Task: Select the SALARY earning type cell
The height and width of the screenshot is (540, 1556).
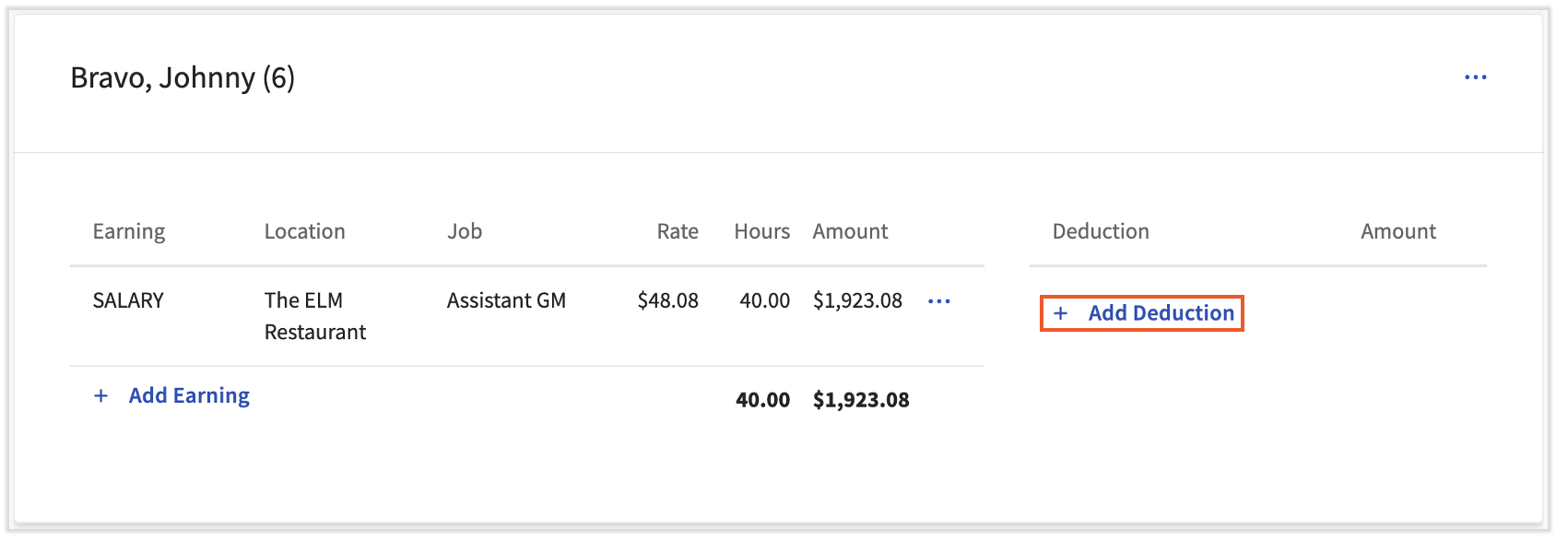Action: [x=128, y=301]
